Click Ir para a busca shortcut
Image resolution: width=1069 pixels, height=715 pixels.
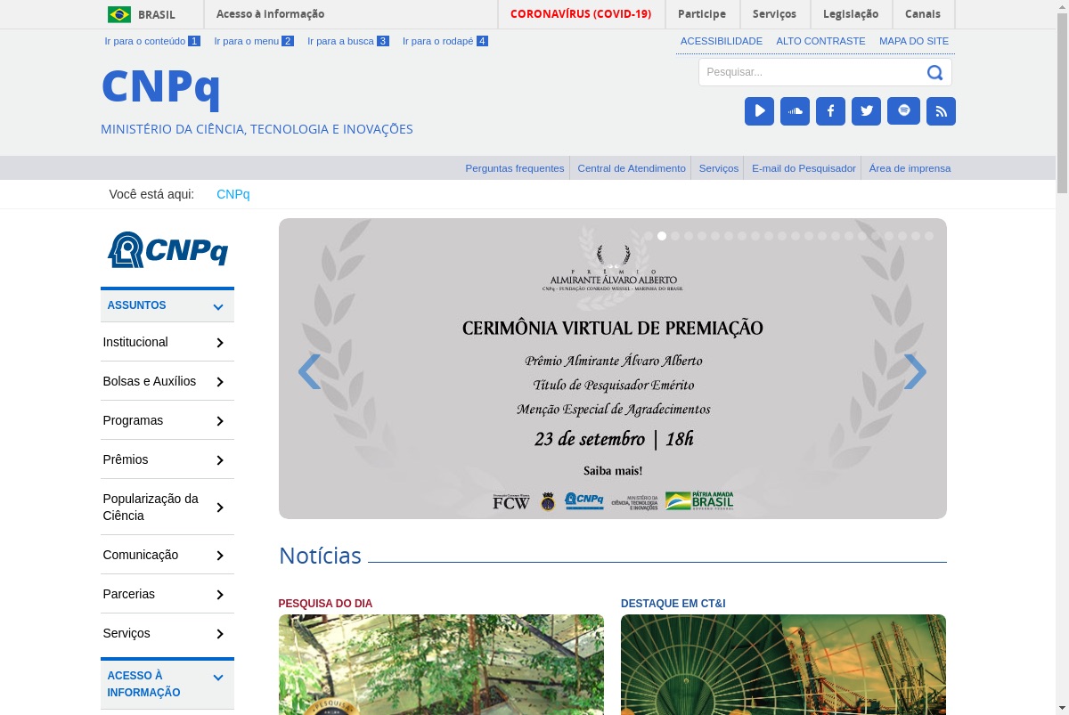[x=348, y=41]
